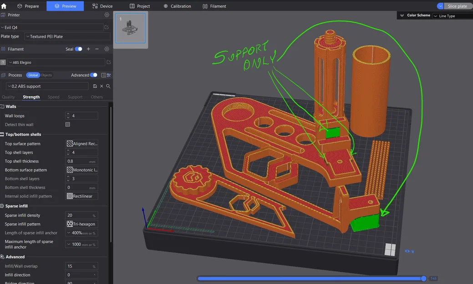Click filament number 1 color box
The height and width of the screenshot is (284, 473).
[x=3, y=62]
